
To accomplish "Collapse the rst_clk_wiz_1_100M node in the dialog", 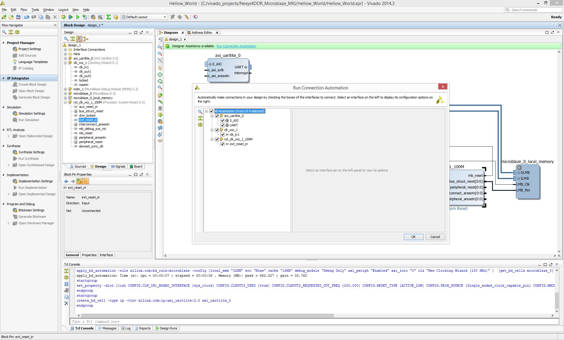I will point(212,139).
